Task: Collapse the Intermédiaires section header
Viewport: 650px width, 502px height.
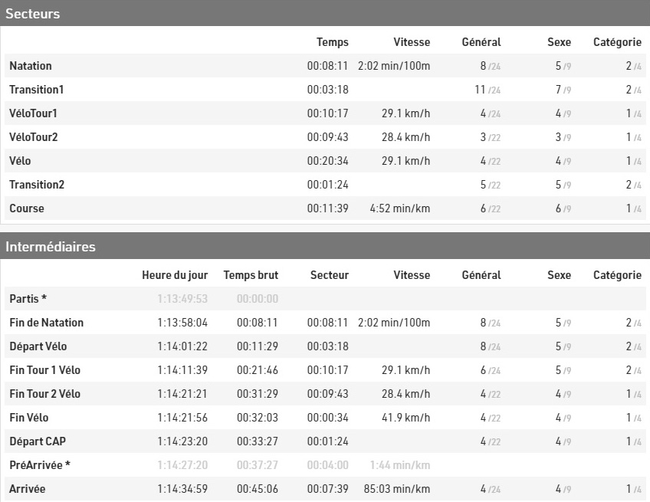Action: (x=325, y=246)
